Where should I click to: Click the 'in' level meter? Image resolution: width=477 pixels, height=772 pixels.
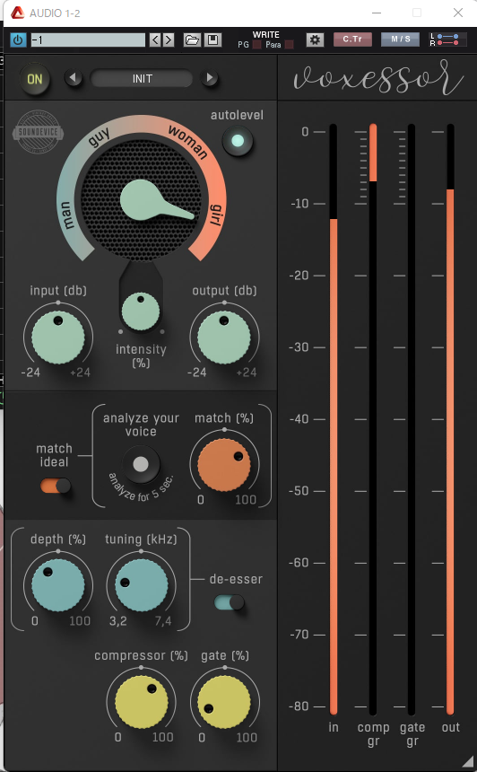334,419
